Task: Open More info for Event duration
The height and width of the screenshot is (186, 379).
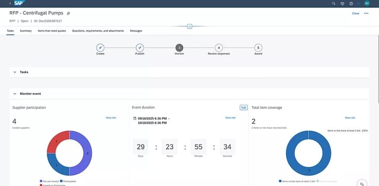Action: (x=230, y=118)
